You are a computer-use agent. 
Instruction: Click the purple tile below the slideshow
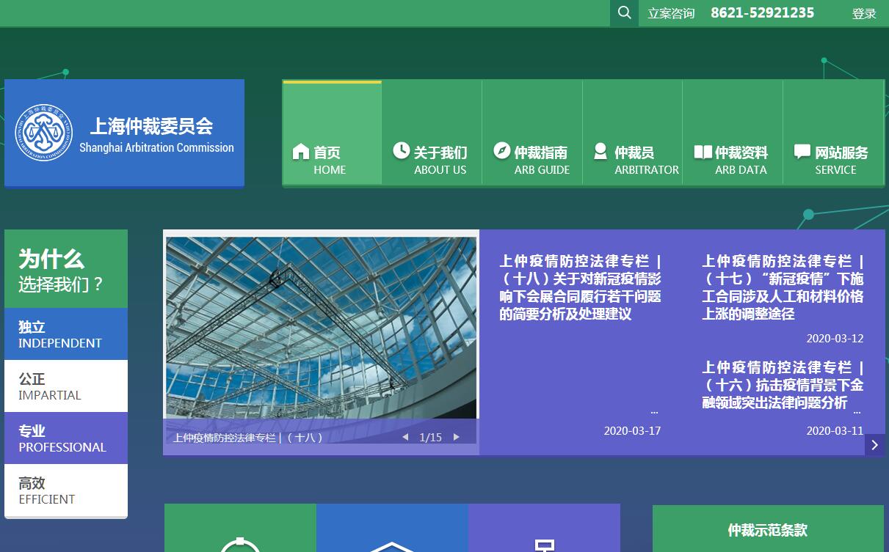tap(544, 528)
